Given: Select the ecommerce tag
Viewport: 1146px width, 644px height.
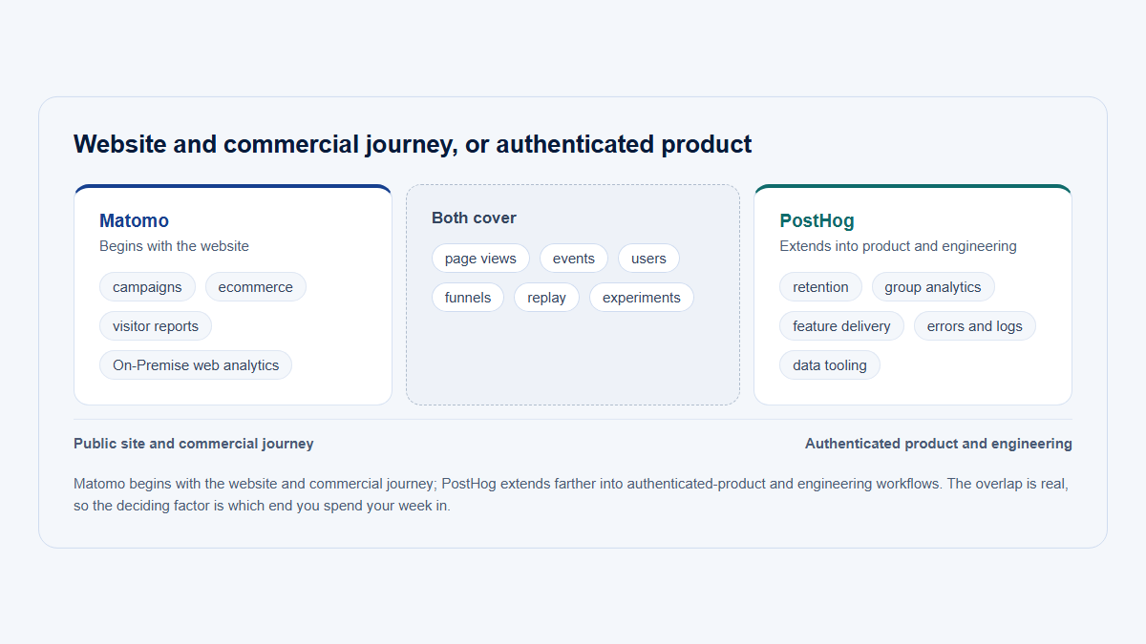Looking at the screenshot, I should (x=256, y=287).
